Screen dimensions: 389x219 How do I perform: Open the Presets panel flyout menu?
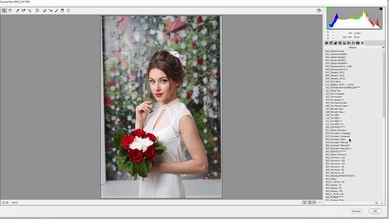pos(383,47)
